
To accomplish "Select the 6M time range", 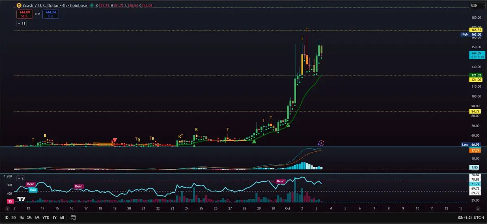I will pos(37,218).
